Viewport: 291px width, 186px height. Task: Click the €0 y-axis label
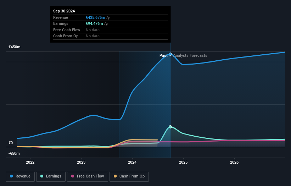pos(11,143)
